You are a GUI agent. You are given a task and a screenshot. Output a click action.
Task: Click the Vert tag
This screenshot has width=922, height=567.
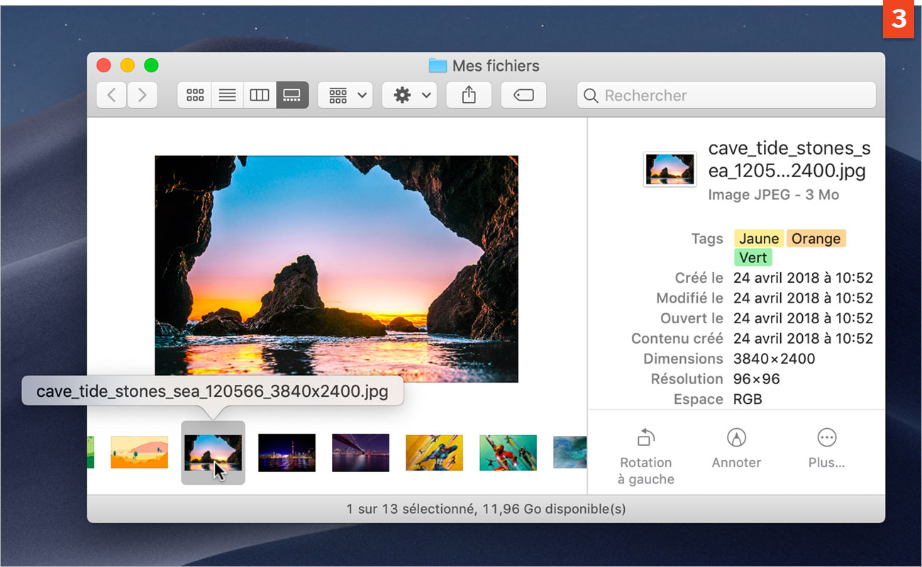coord(752,258)
